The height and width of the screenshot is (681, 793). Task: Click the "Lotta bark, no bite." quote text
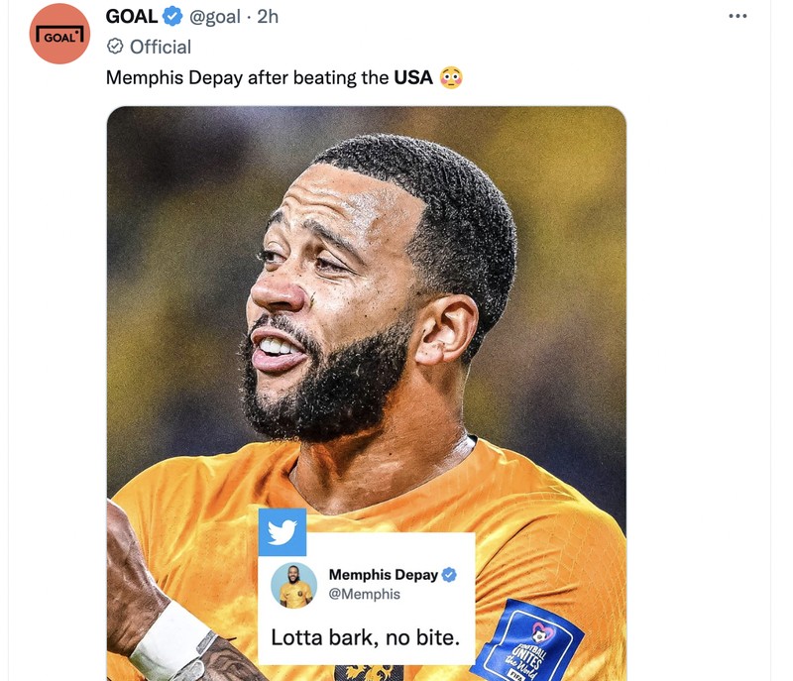coord(366,637)
